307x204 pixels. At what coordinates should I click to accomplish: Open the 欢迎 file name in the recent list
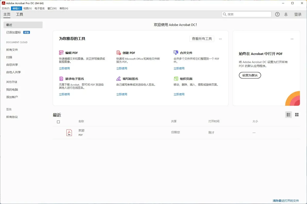pos(81,131)
